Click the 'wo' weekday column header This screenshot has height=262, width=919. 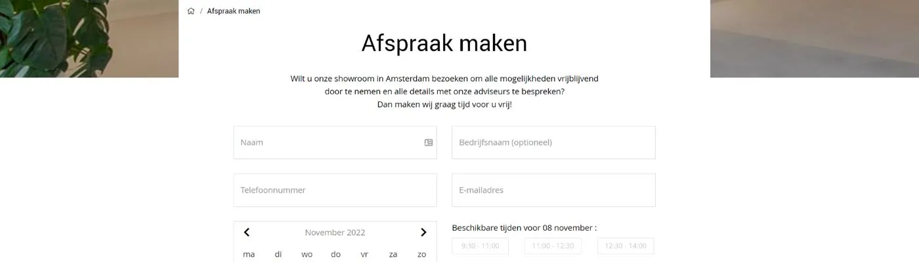(307, 254)
